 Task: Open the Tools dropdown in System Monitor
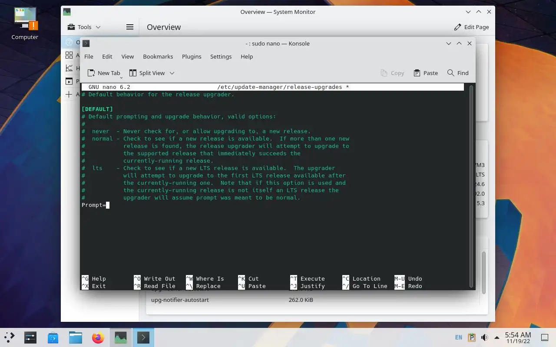[84, 27]
